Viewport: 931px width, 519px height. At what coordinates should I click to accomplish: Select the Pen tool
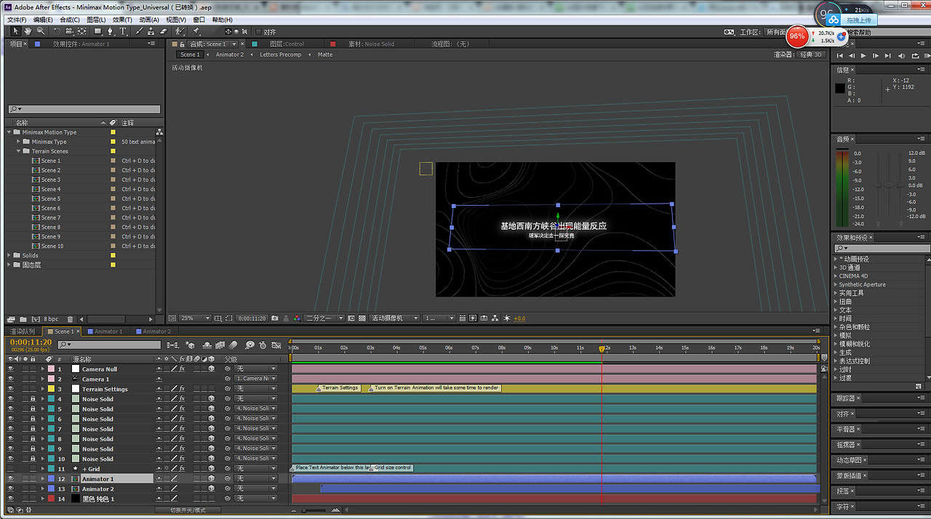click(111, 31)
